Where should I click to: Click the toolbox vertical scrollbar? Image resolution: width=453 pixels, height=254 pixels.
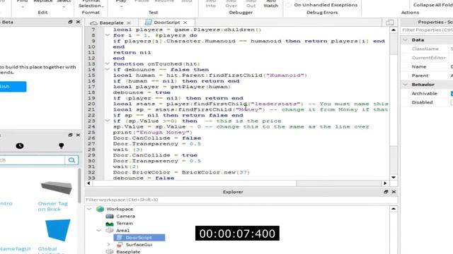click(79, 186)
